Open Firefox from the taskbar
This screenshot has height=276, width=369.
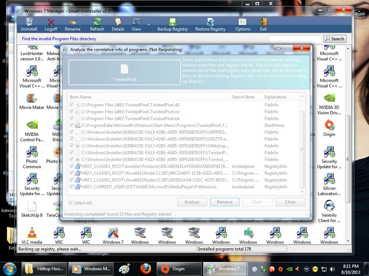(x=146, y=268)
